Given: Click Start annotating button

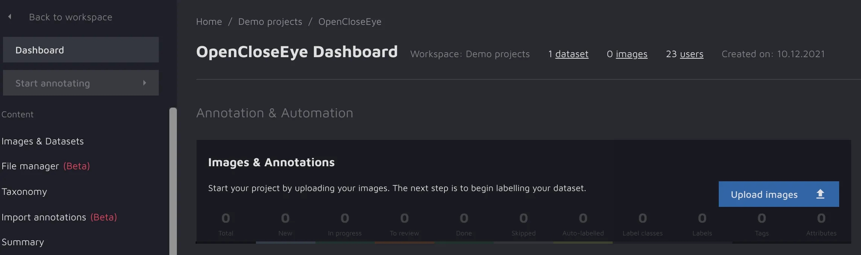Looking at the screenshot, I should pos(53,83).
